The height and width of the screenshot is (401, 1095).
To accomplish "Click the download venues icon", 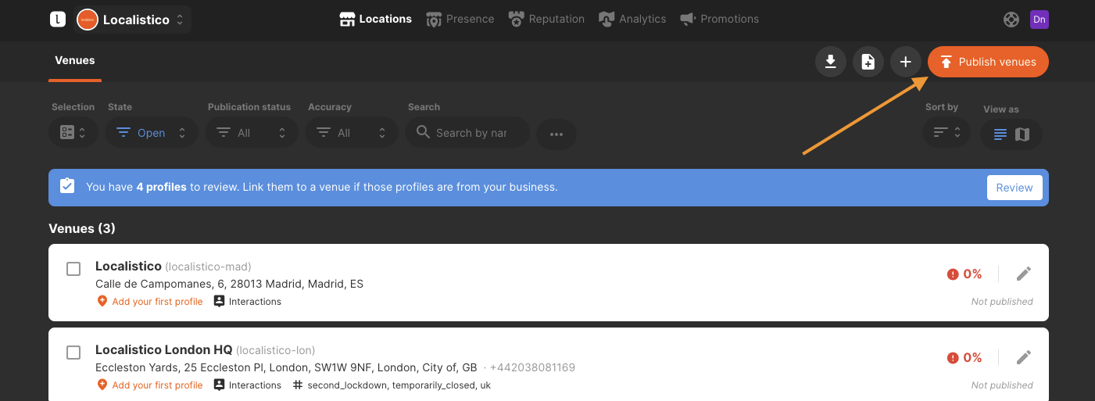I will [831, 62].
